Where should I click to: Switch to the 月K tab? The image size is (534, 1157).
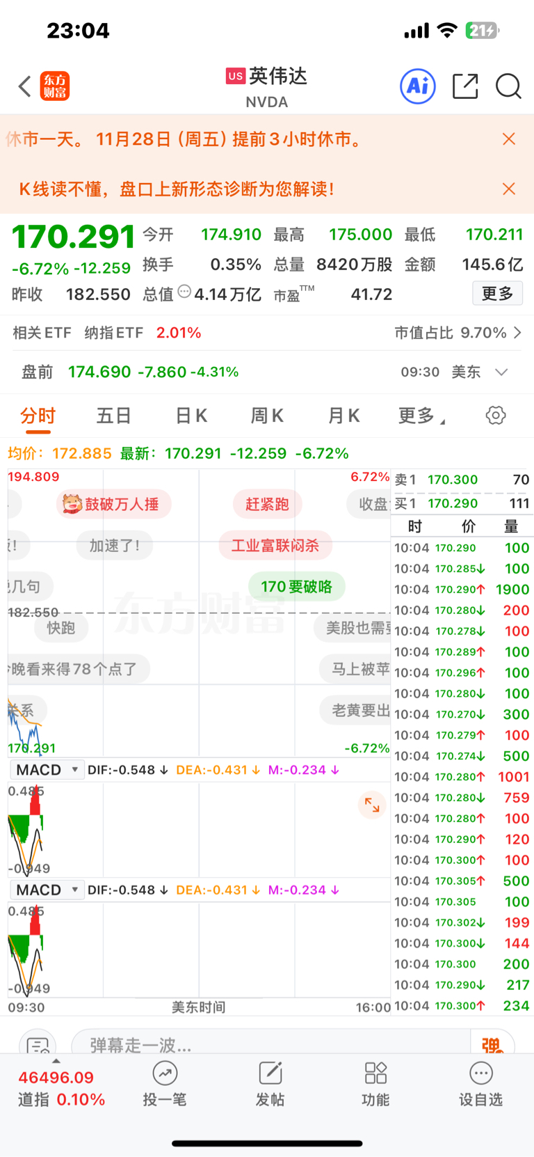coord(343,416)
